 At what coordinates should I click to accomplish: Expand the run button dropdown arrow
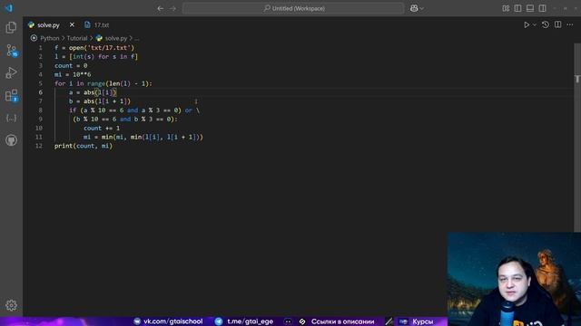pyautogui.click(x=535, y=24)
